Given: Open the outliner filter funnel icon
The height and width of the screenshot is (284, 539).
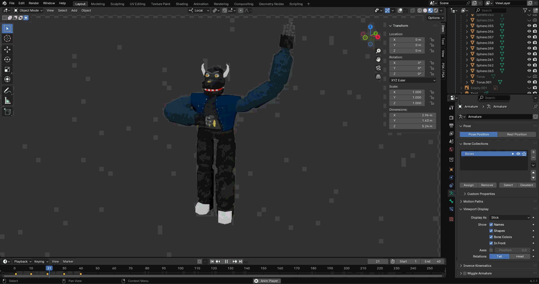Looking at the screenshot, I should (525, 11).
